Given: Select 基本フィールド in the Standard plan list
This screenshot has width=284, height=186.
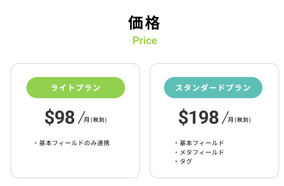Looking at the screenshot, I should [202, 143].
